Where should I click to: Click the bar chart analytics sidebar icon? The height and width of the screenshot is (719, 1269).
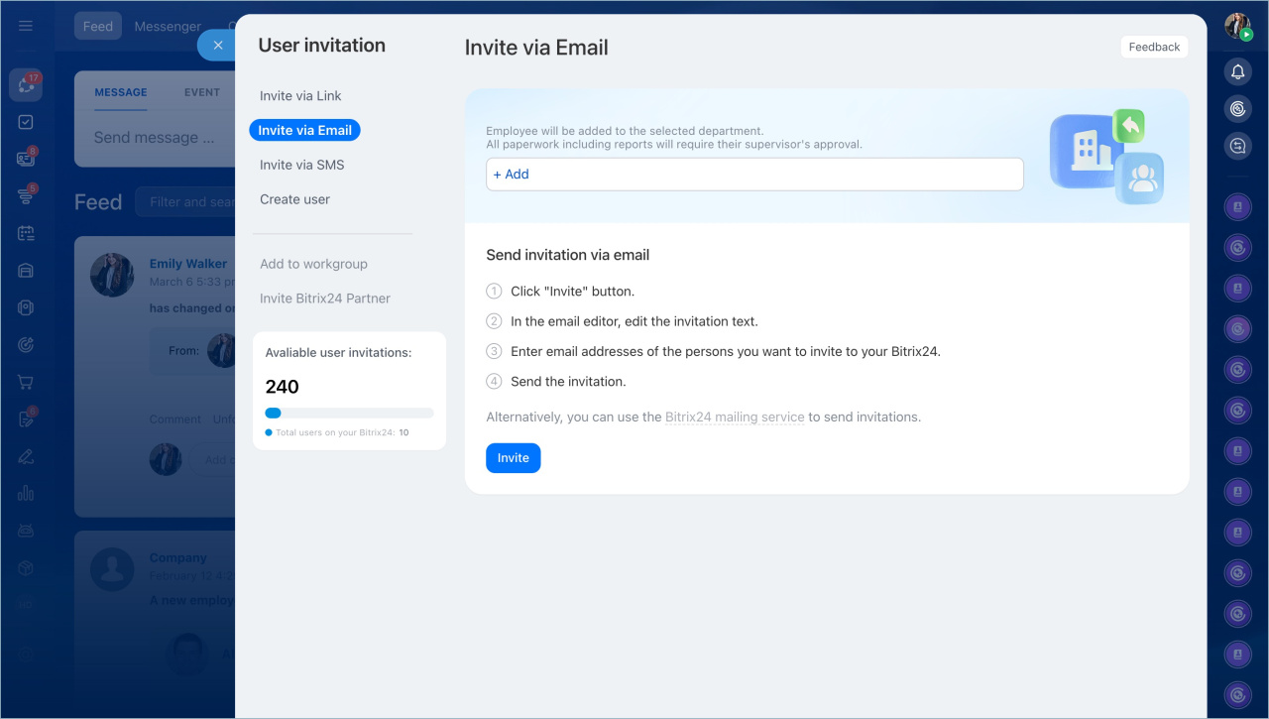pyautogui.click(x=26, y=493)
